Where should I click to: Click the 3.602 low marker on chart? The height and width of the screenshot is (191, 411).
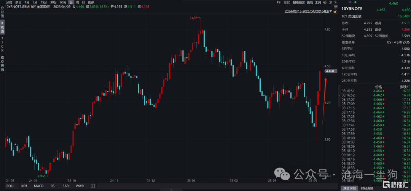(x=43, y=176)
